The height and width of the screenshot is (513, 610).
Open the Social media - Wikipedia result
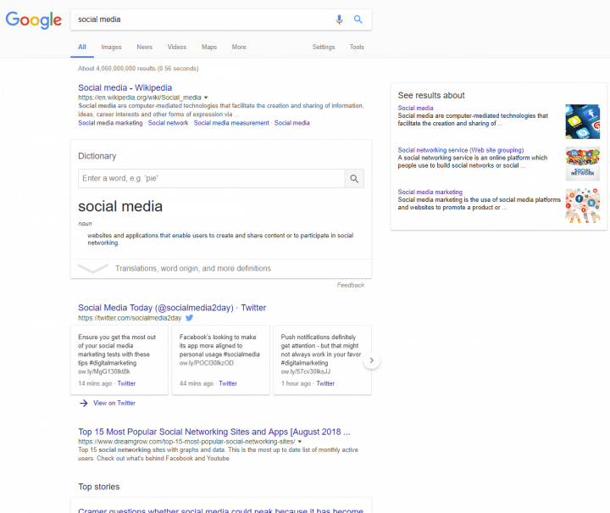(x=125, y=87)
